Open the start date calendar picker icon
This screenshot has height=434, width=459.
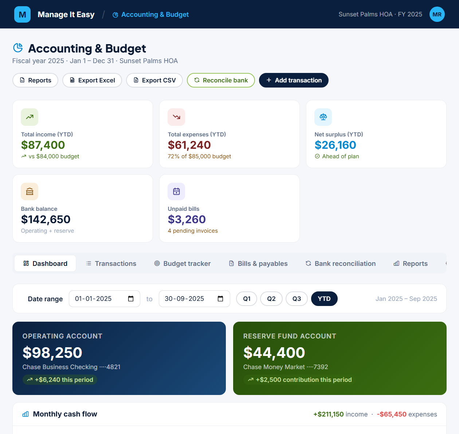[131, 299]
